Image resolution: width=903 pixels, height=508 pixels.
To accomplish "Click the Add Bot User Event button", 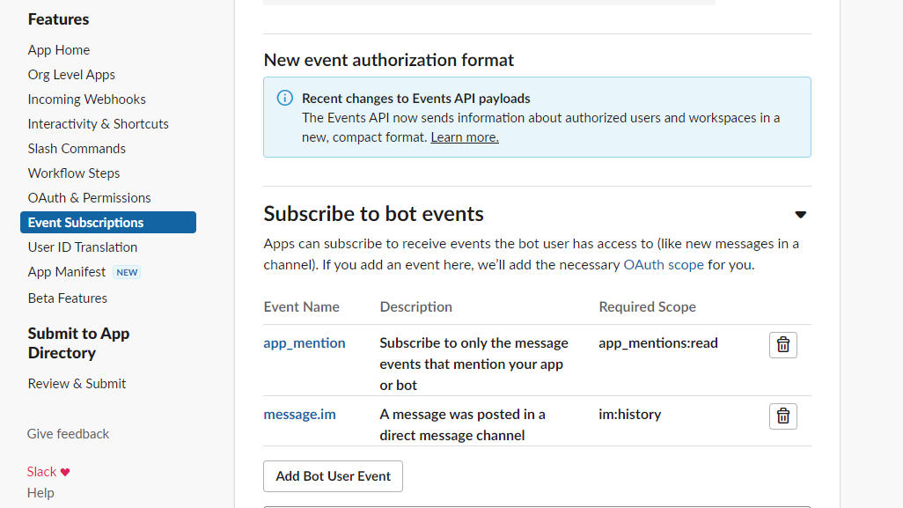I will point(333,476).
